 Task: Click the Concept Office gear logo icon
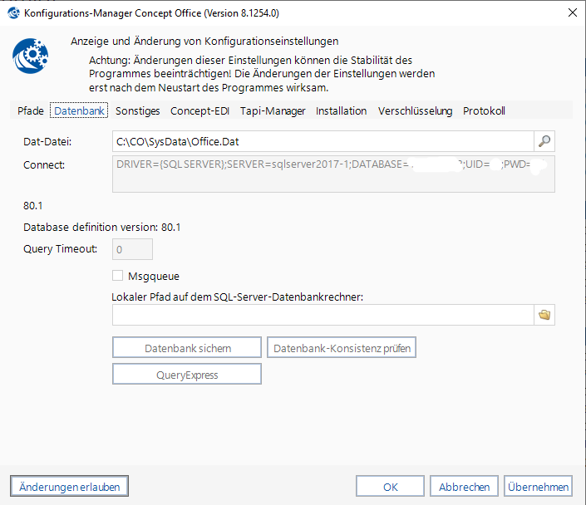tap(31, 56)
